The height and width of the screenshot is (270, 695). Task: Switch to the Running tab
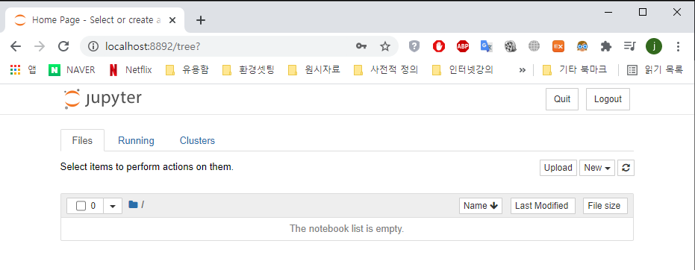coord(136,141)
